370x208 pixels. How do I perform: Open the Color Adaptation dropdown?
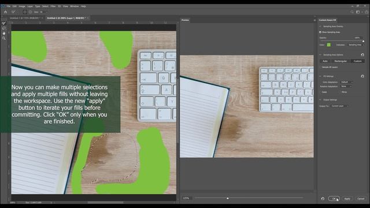pos(347,82)
